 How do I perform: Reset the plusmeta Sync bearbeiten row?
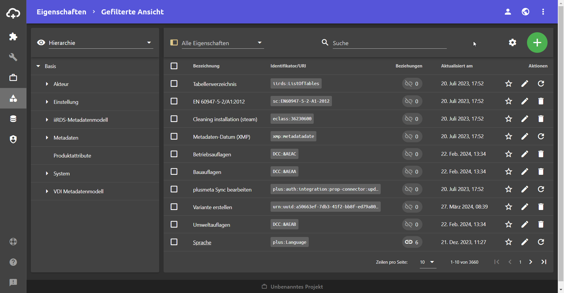pyautogui.click(x=541, y=189)
